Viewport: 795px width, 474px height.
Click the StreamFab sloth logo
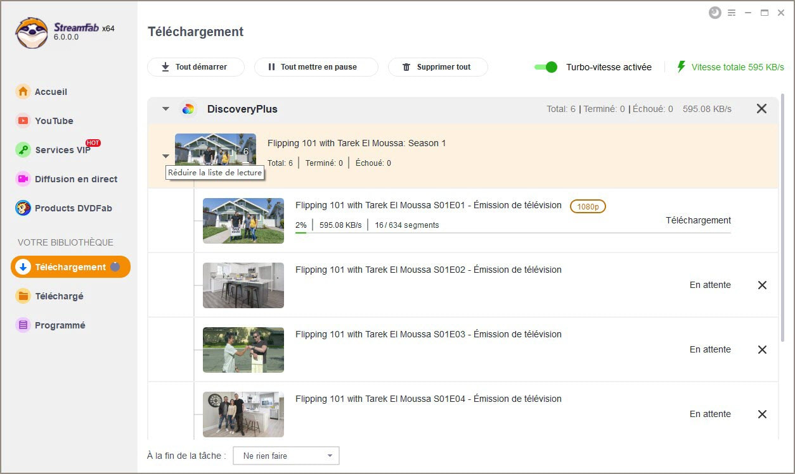click(x=32, y=32)
